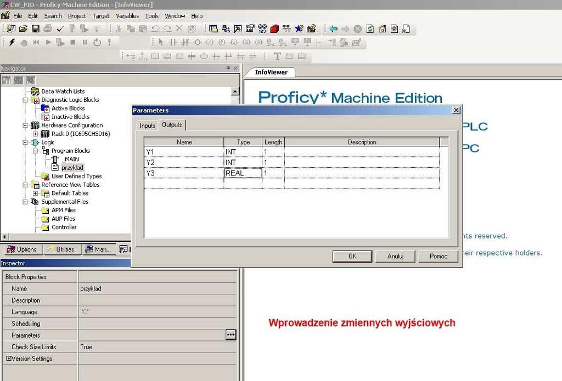Click the stop square icon in run toolbar

73,42
